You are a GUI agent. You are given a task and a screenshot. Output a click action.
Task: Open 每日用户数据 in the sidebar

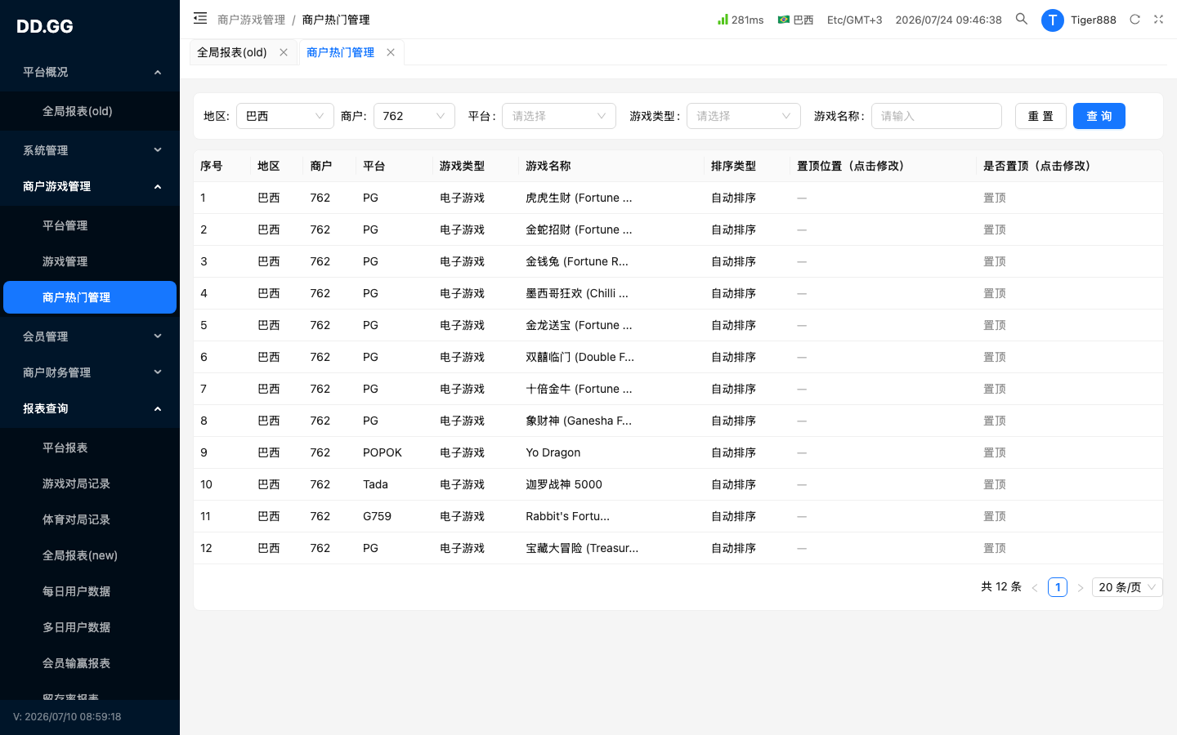point(90,591)
